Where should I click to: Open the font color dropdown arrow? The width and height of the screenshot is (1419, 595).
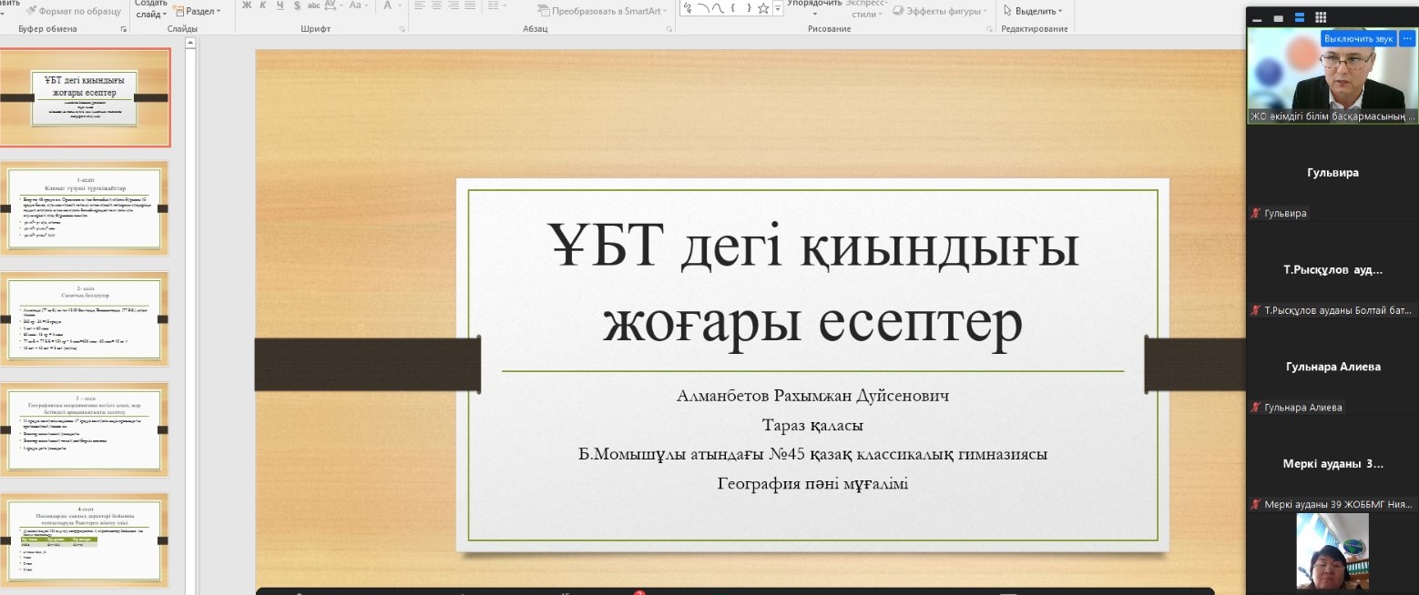coord(400,6)
